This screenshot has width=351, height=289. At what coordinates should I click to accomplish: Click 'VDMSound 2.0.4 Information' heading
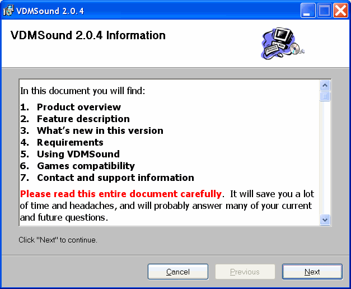[x=88, y=35]
